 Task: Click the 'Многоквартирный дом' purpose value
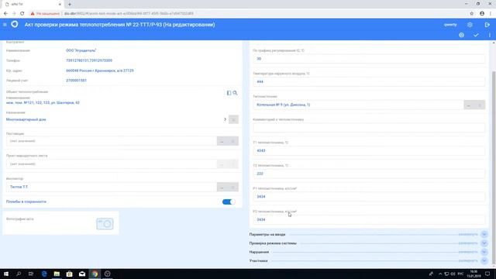pos(26,119)
